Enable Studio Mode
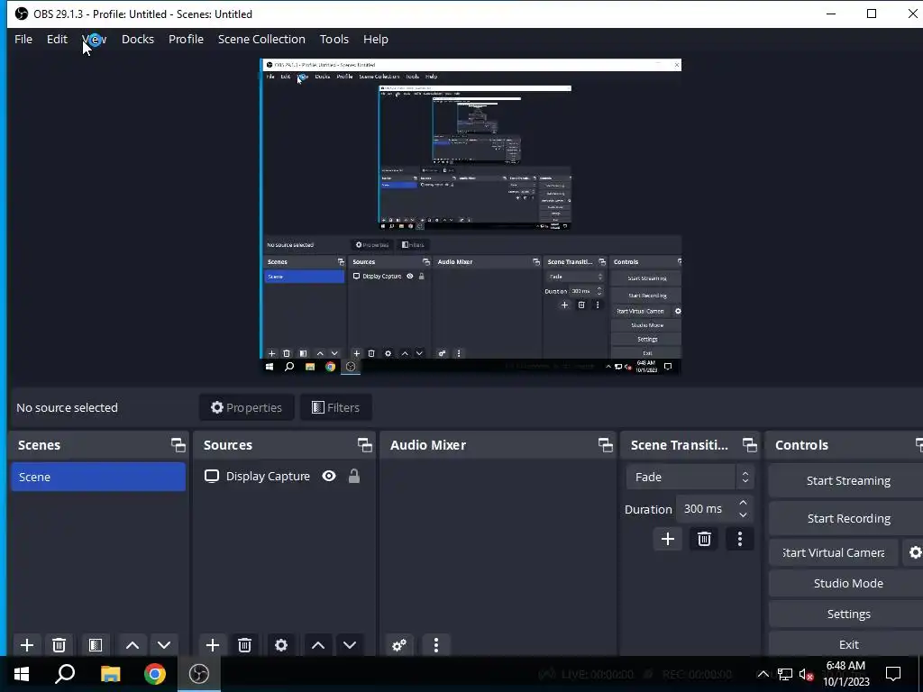The image size is (923, 692). pyautogui.click(x=847, y=583)
